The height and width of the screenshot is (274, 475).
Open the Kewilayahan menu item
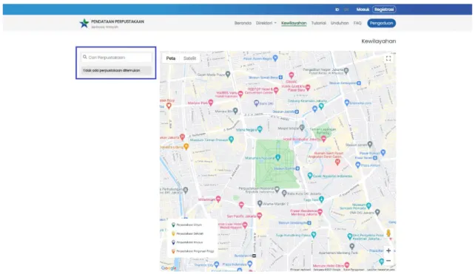pyautogui.click(x=294, y=23)
